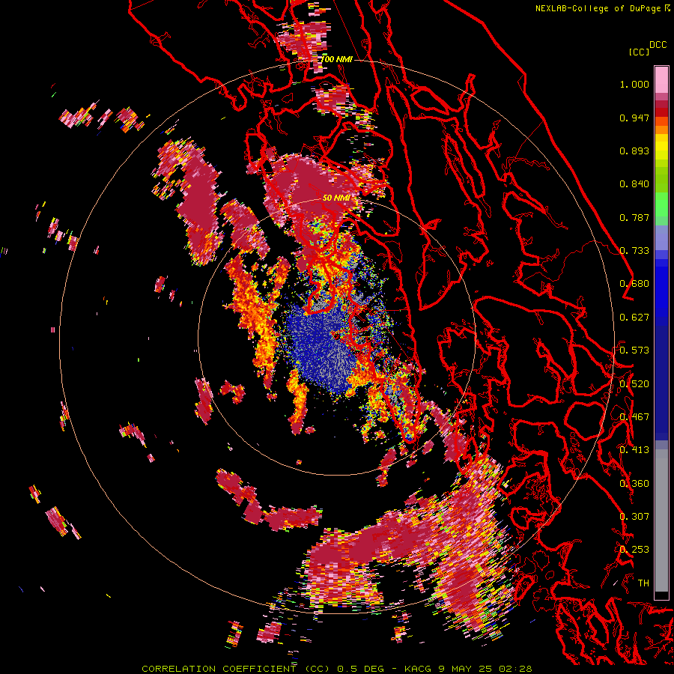Click the 0.520 color scale value
This screenshot has height=674, width=674.
click(x=634, y=383)
